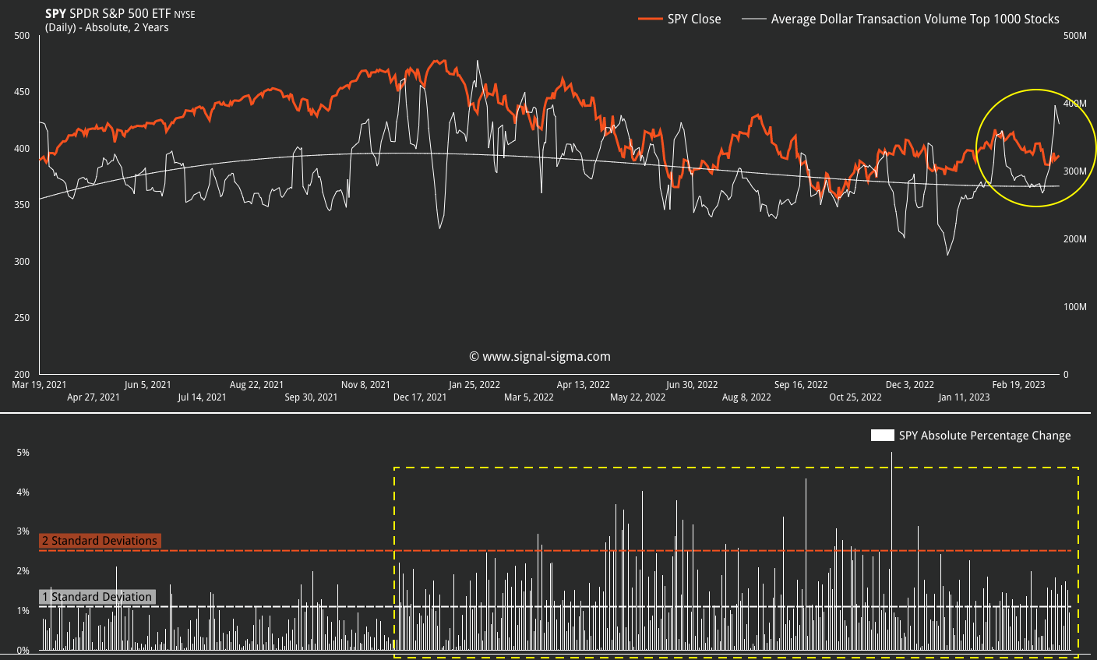
Task: Click the Sep 30, 2021 date label
Action: pos(311,397)
